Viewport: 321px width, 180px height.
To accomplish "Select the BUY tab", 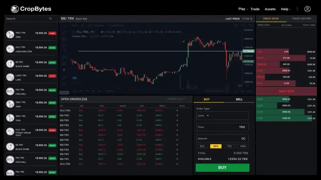I will click(207, 99).
